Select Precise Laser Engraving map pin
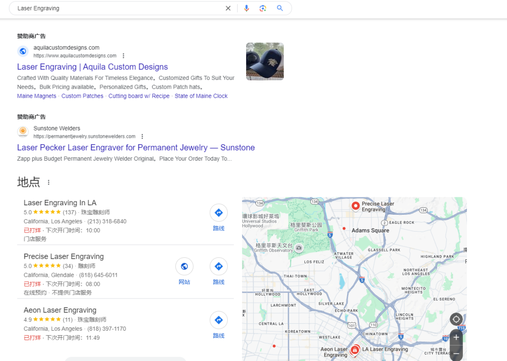The image size is (507, 361). tap(355, 206)
